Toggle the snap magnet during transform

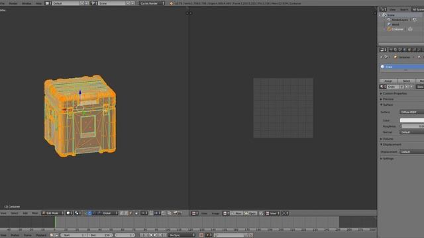(151, 213)
